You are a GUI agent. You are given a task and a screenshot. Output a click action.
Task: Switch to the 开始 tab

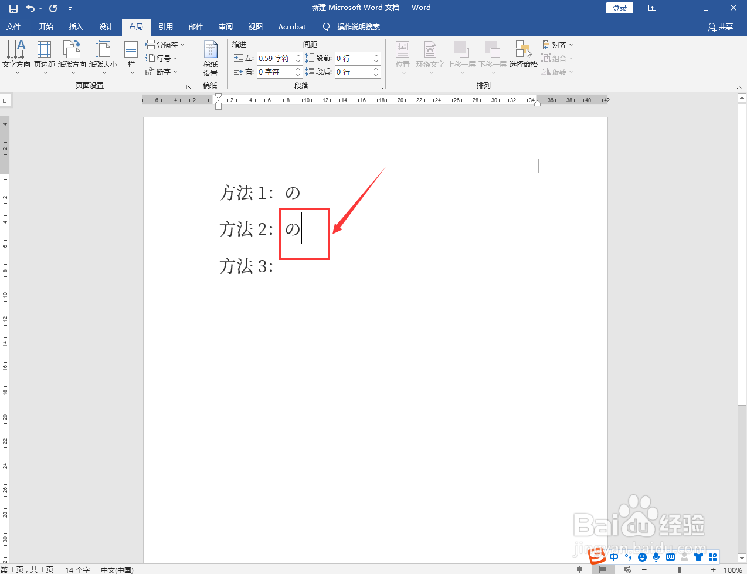[46, 27]
